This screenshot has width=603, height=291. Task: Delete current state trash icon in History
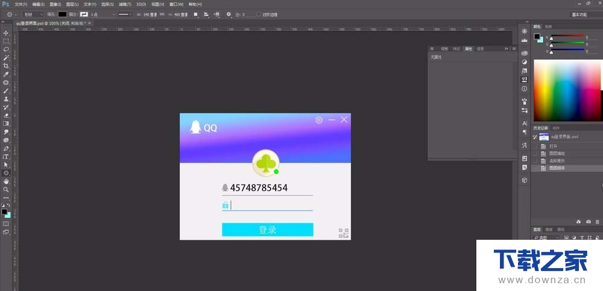(597, 222)
